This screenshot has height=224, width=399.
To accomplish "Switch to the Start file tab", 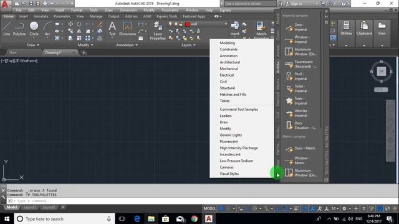I will point(12,52).
